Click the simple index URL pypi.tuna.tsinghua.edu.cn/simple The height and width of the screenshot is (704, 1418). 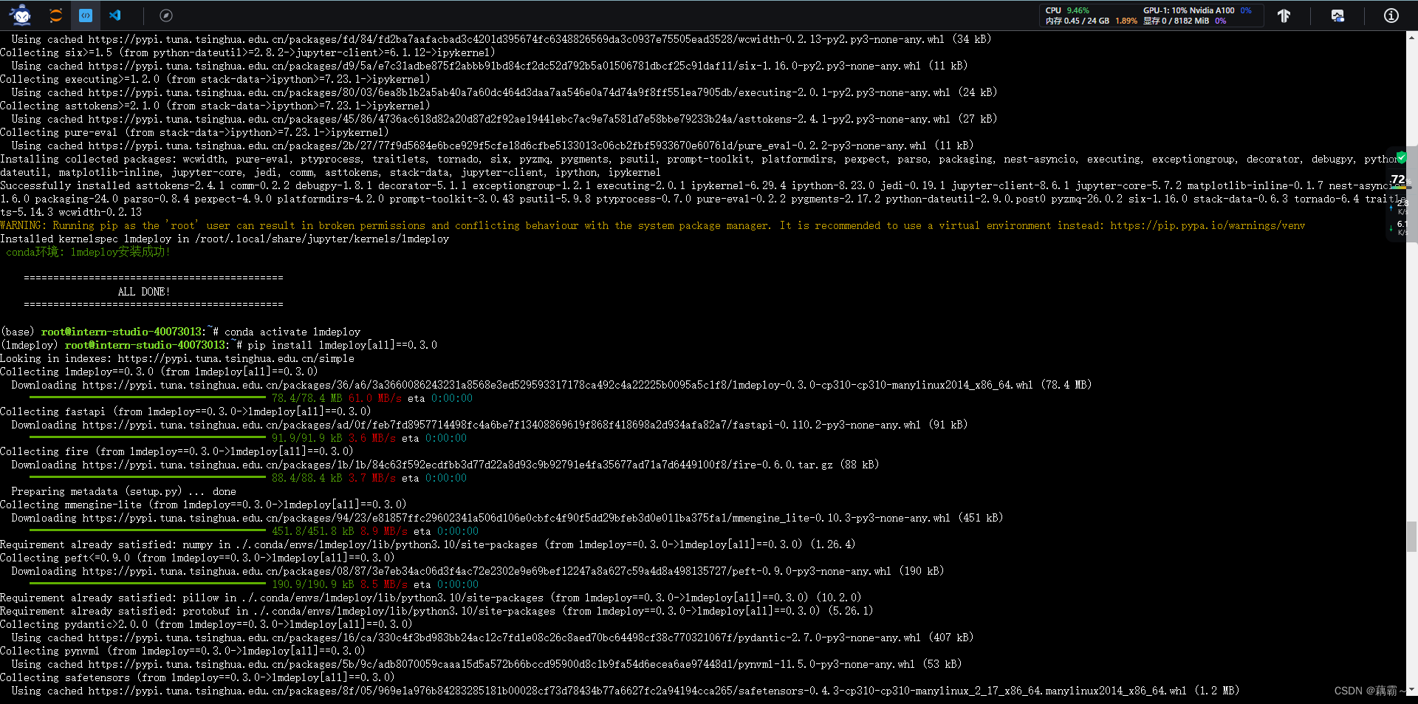(236, 358)
